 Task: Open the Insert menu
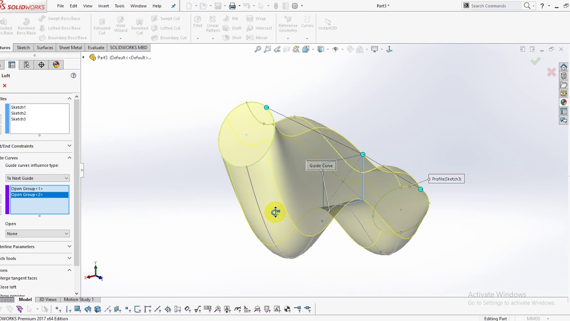tap(103, 6)
